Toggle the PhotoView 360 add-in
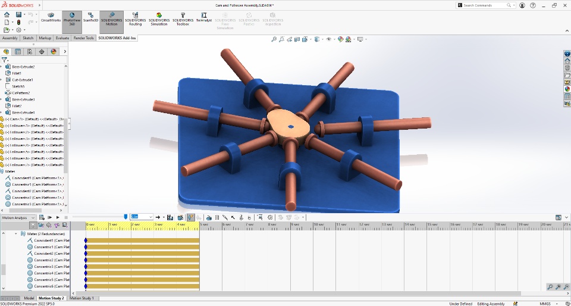This screenshot has height=306, width=571. [71, 20]
